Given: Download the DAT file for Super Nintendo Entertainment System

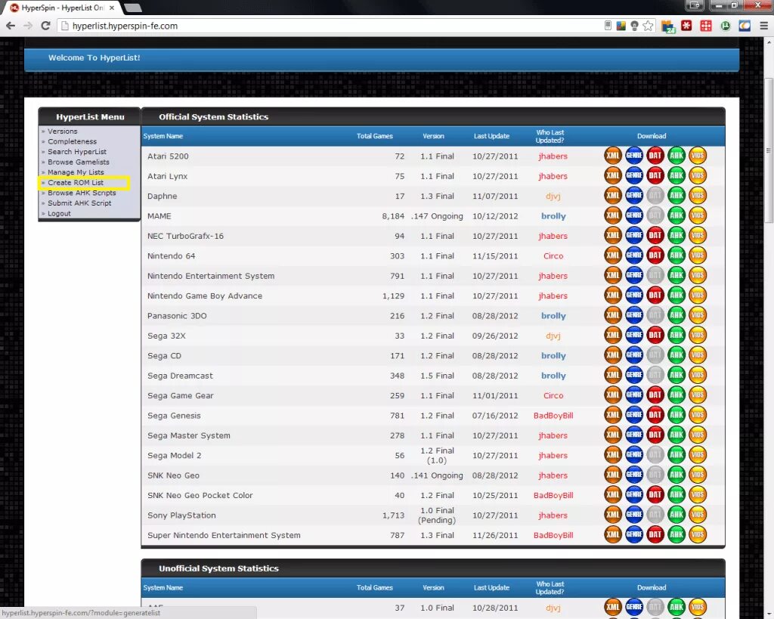Looking at the screenshot, I should pos(655,534).
